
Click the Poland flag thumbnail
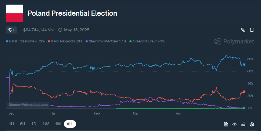[x=15, y=13]
